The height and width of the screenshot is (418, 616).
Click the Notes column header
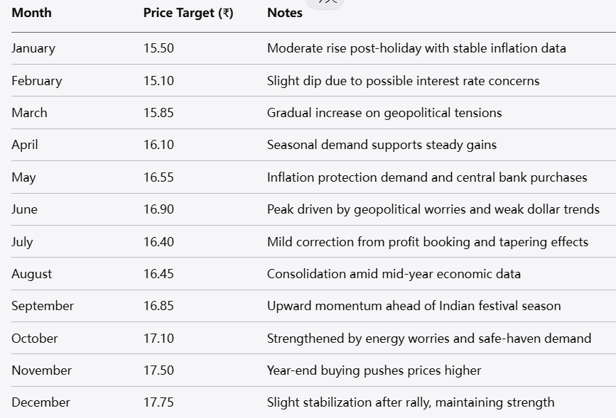(285, 13)
